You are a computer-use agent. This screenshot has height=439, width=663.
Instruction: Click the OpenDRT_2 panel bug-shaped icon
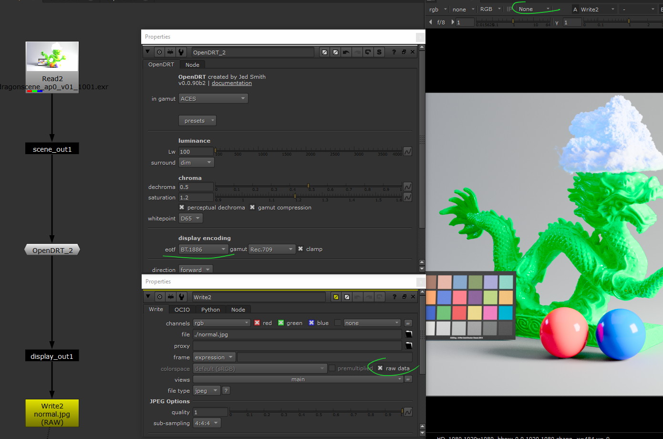(x=170, y=52)
